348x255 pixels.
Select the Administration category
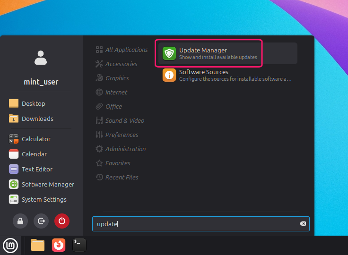pyautogui.click(x=121, y=149)
